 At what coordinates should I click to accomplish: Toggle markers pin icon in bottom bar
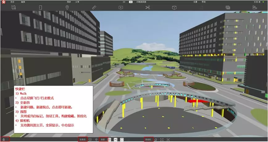[96, 140]
